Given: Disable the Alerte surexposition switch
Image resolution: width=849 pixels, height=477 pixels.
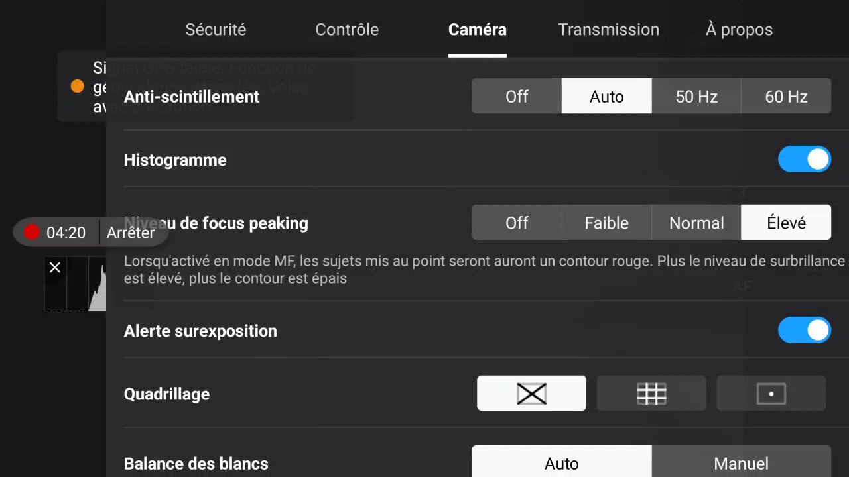Looking at the screenshot, I should click(805, 330).
